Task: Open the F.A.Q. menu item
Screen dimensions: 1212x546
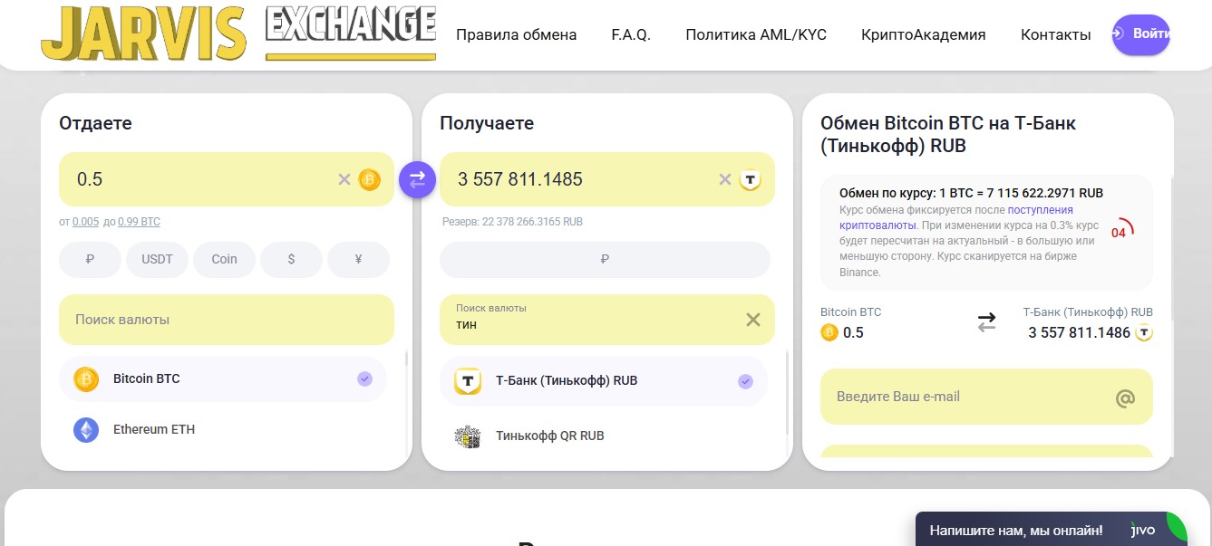Action: coord(630,34)
